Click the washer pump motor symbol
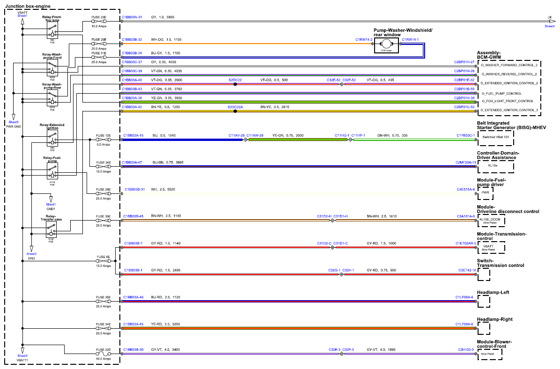This screenshot has height=369, width=560. pos(386,44)
